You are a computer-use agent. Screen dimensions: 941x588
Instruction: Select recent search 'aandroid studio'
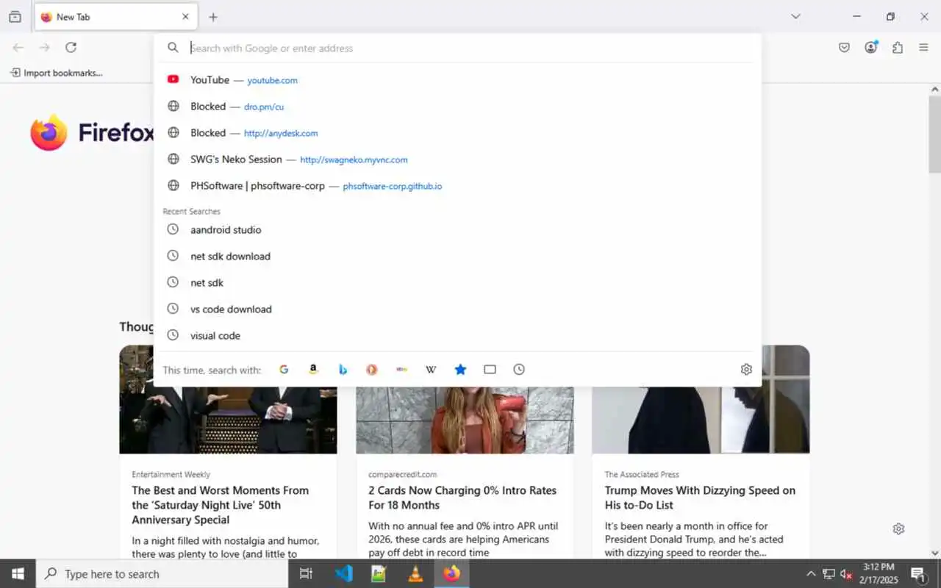click(457, 230)
